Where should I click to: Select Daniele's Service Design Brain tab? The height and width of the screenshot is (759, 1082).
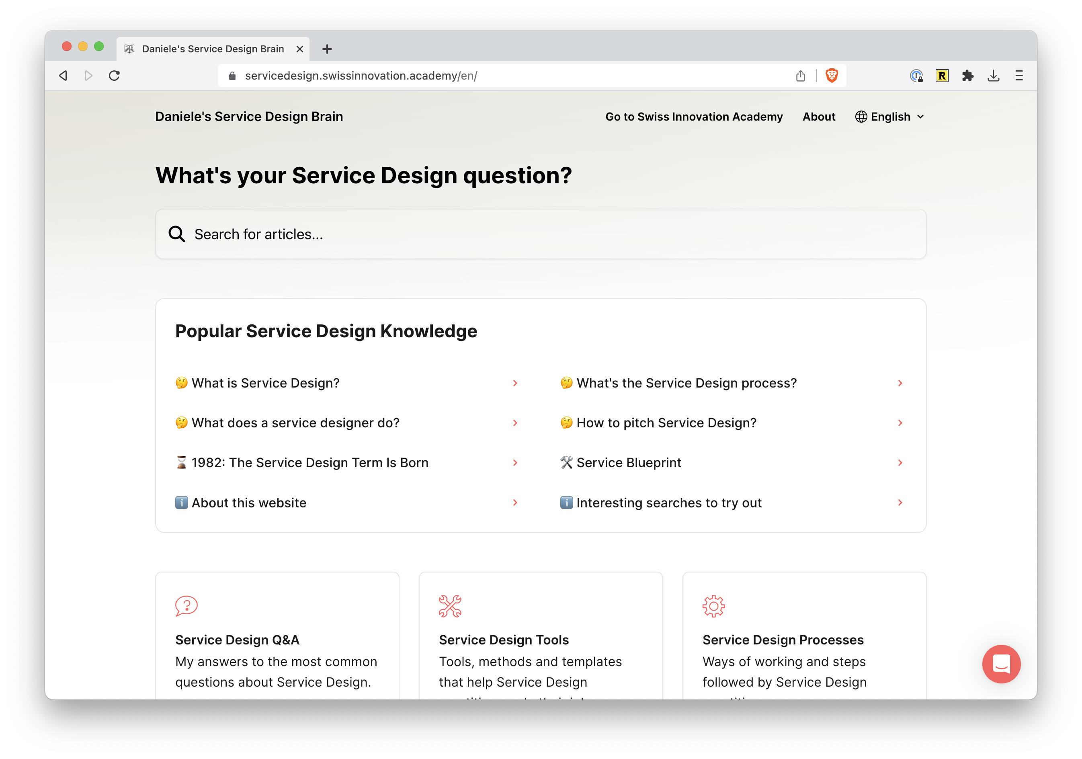tap(213, 49)
